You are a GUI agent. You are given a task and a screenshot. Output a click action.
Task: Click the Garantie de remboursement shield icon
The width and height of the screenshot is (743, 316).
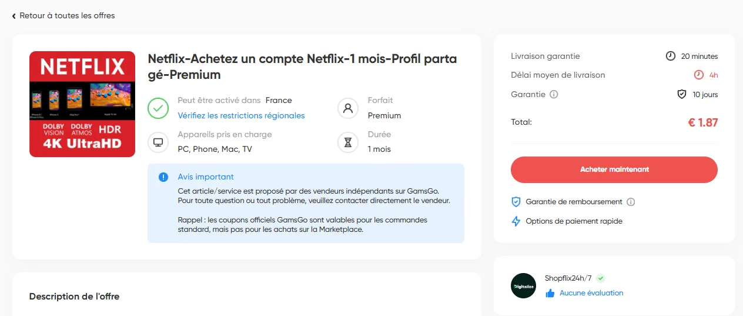tap(516, 202)
